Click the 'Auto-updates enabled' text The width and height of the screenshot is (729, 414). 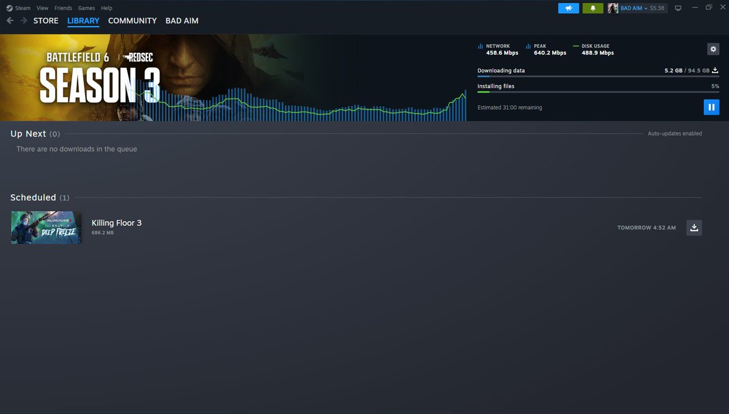click(675, 134)
